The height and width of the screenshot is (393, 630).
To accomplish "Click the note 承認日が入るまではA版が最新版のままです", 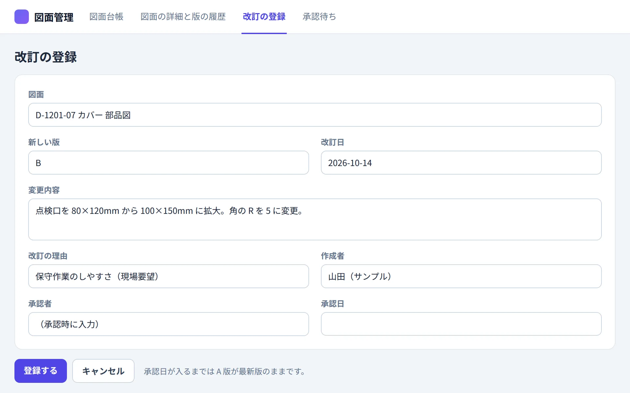I will click(225, 371).
